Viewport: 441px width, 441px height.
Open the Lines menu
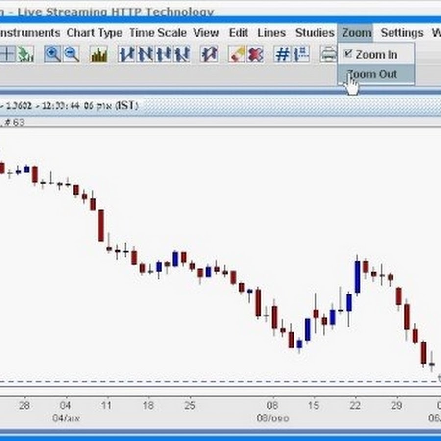pyautogui.click(x=271, y=33)
